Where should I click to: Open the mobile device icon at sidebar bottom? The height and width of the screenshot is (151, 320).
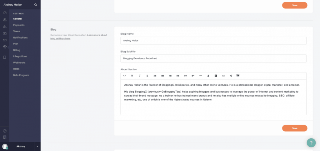coord(5,137)
